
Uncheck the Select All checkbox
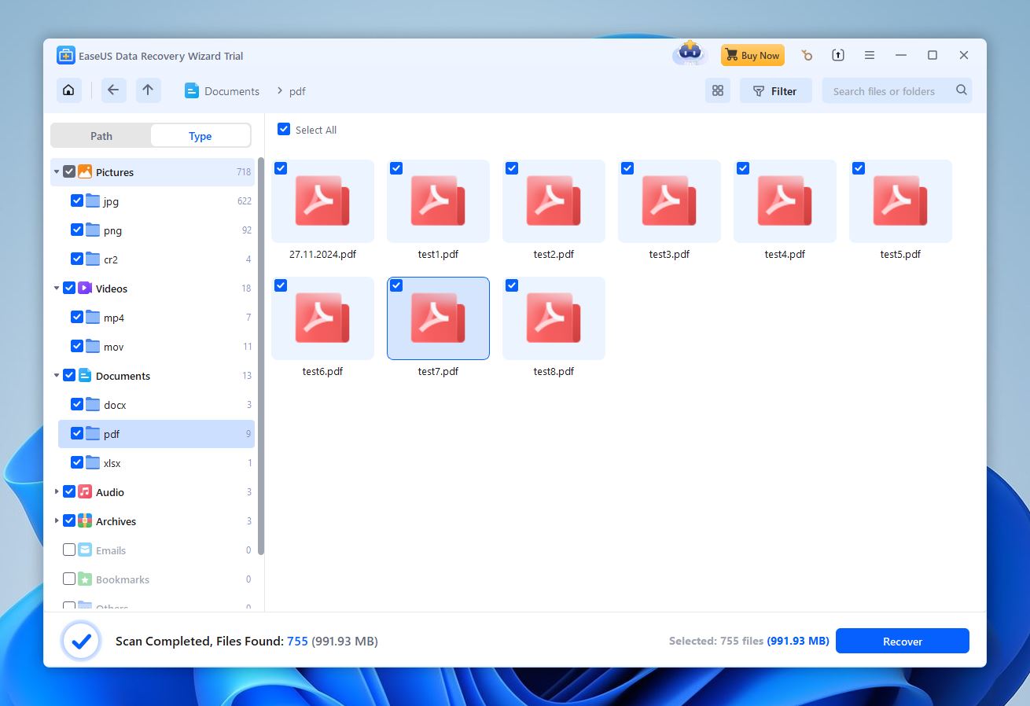coord(284,130)
